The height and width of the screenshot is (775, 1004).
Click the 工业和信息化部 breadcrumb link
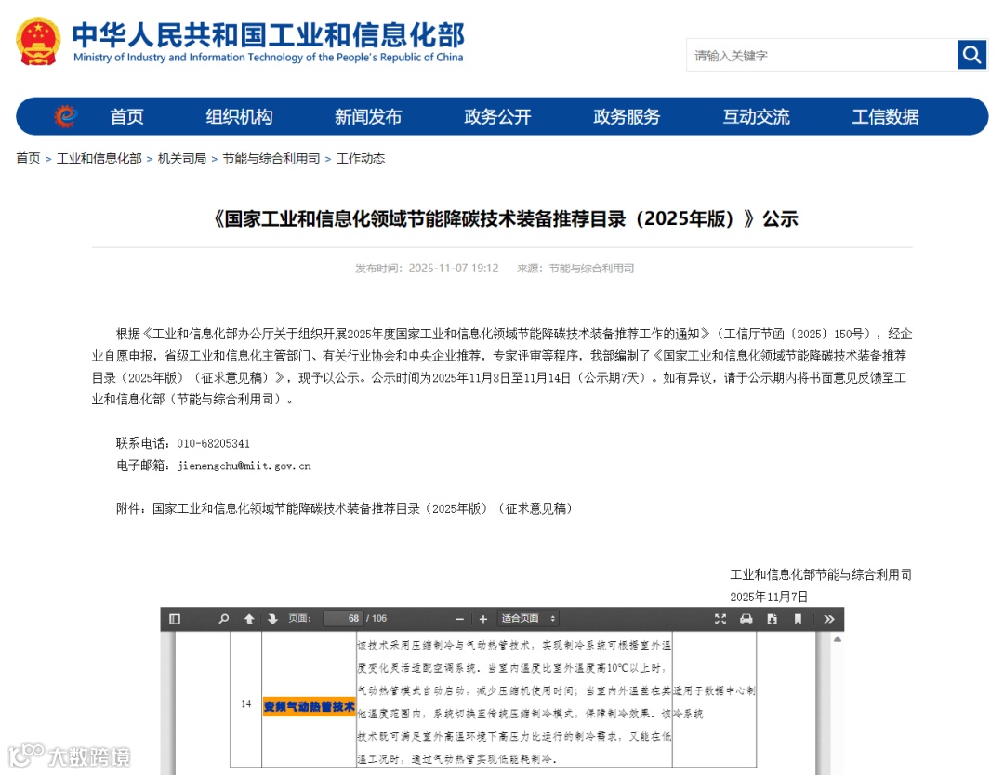point(99,158)
